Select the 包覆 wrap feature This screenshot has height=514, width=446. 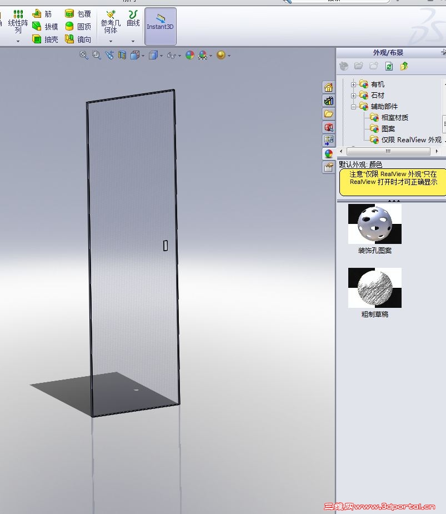coord(78,14)
